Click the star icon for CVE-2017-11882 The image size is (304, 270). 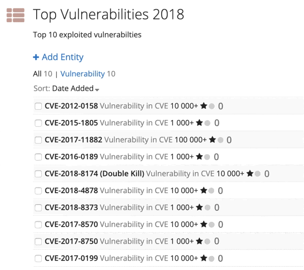pyautogui.click(x=212, y=140)
